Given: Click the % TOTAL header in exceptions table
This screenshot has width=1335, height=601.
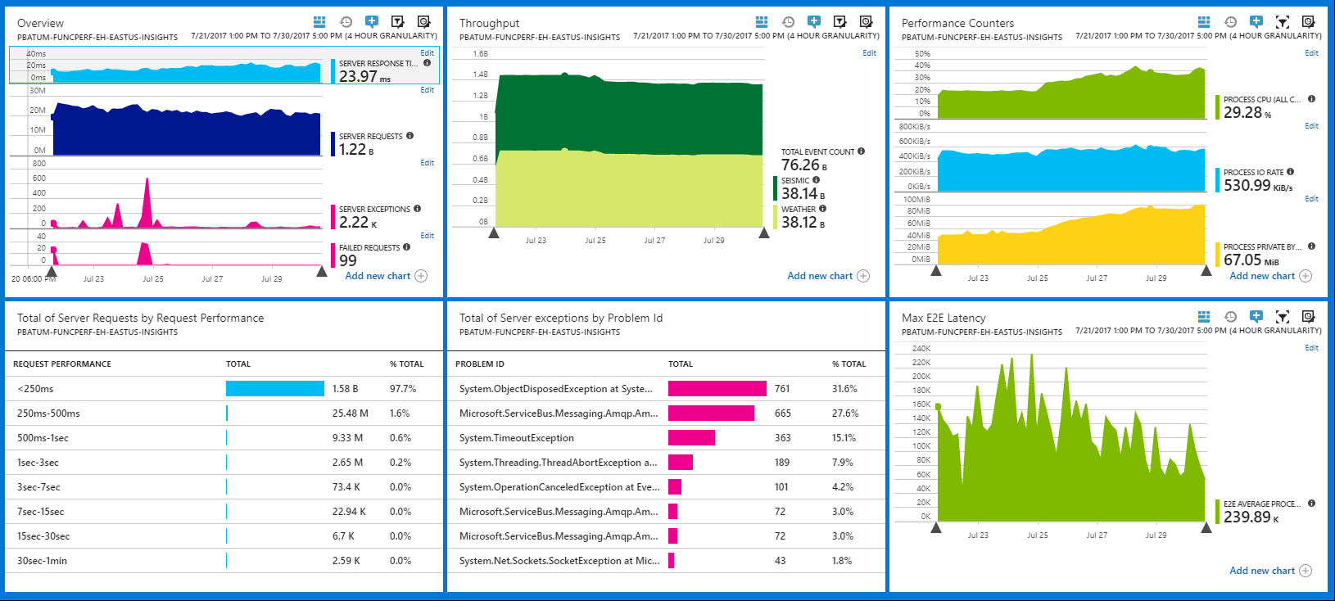Looking at the screenshot, I should pos(849,364).
